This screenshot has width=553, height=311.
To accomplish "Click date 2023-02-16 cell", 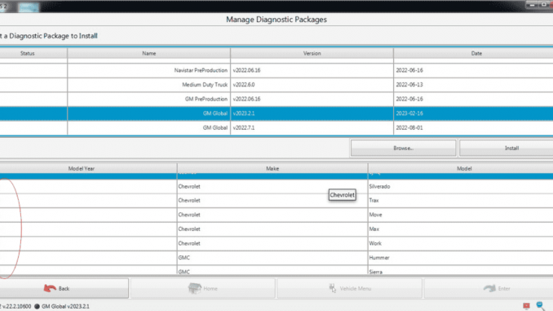I will pyautogui.click(x=473, y=113).
